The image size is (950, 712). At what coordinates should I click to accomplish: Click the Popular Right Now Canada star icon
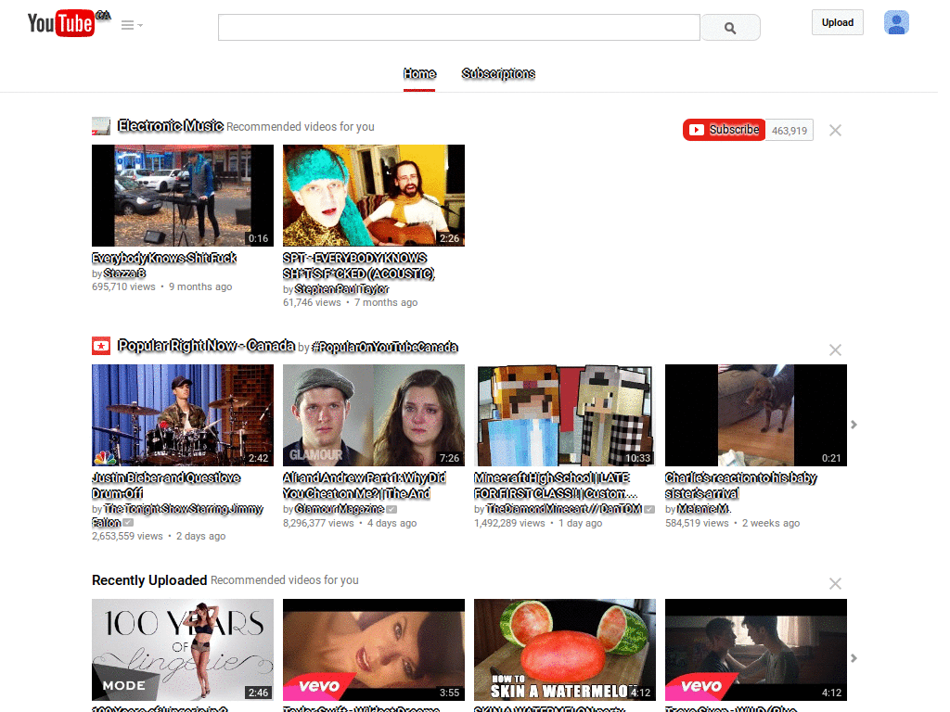(101, 347)
